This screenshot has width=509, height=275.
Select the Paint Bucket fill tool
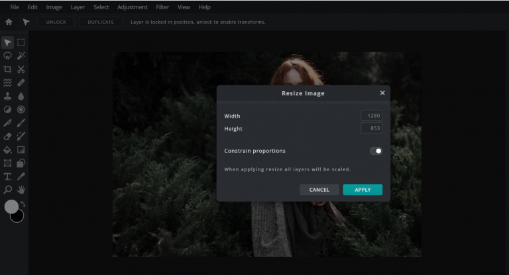click(7, 149)
